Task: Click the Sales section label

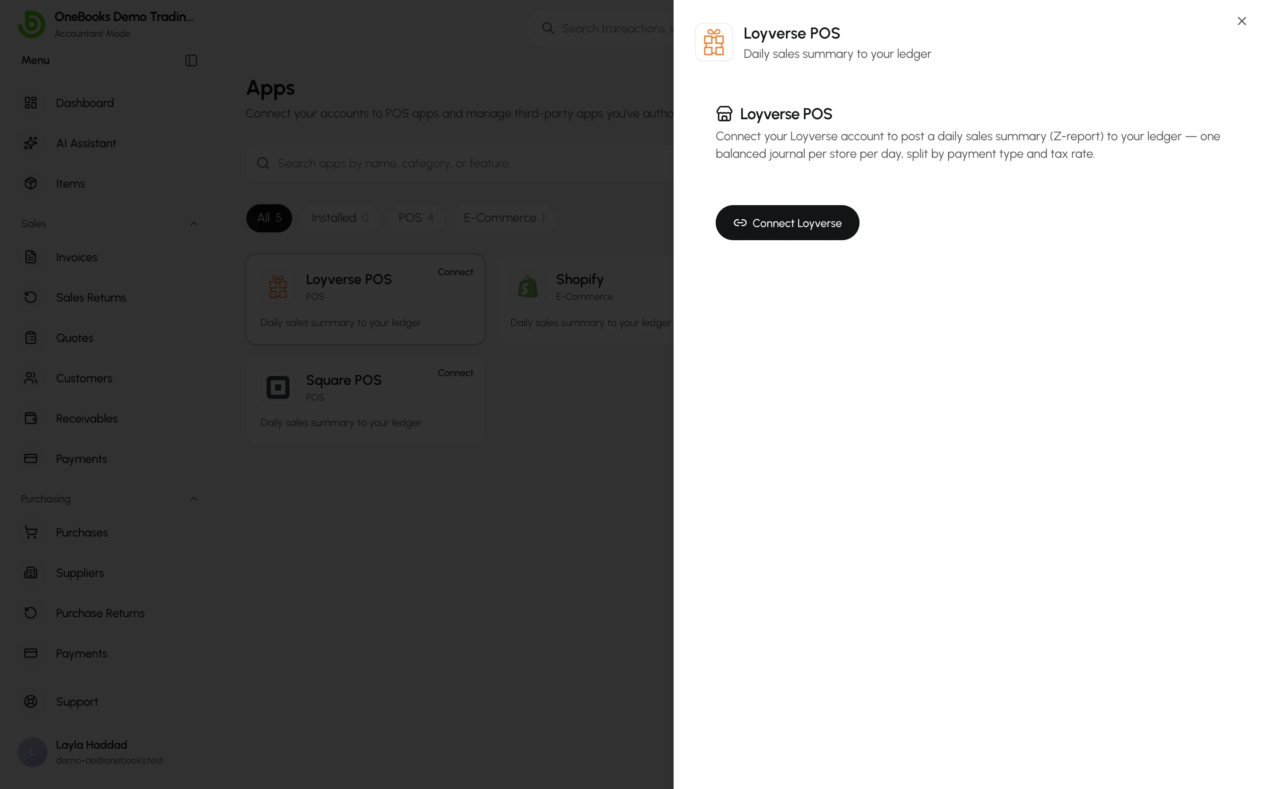Action: [33, 224]
